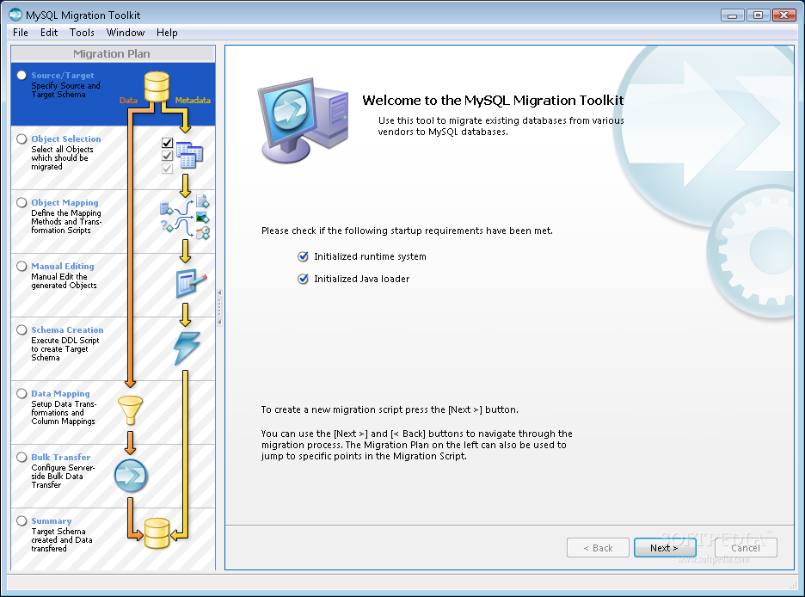Collapse the Migration Plan panel splitter handle

(219, 307)
